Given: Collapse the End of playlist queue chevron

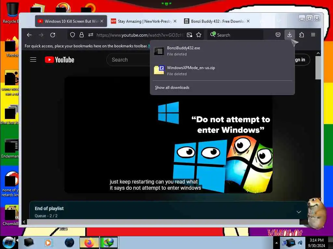Looking at the screenshot, I should (299, 212).
